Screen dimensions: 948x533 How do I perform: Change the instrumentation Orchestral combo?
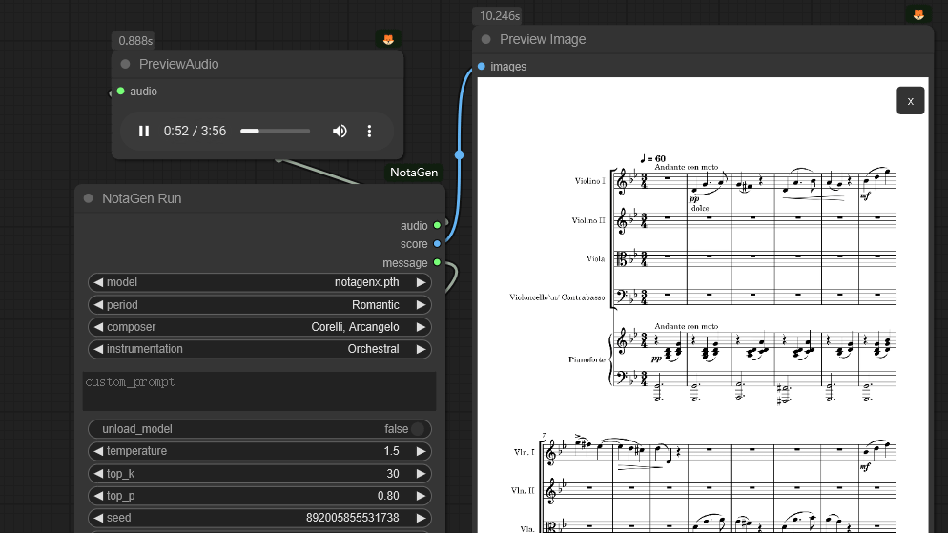(x=259, y=349)
